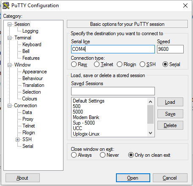Click the Save session button
Screen dimensions: 193x186
tap(170, 114)
